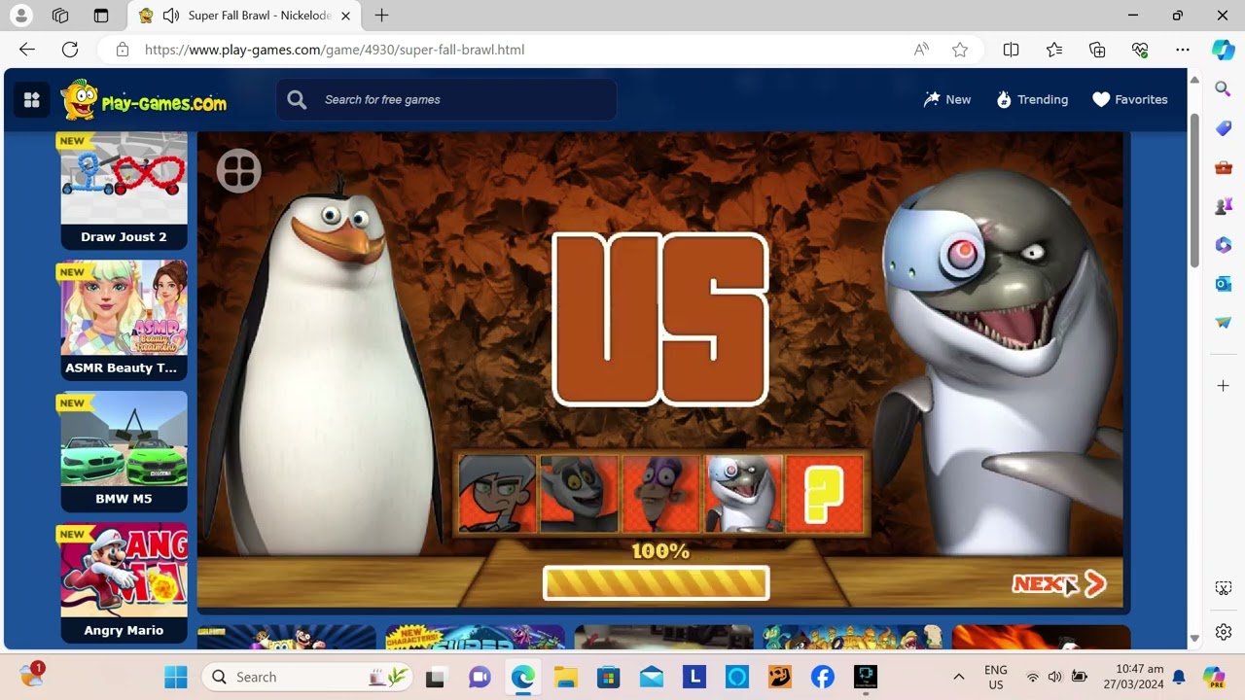
Task: Open the Windows Start menu
Action: pos(176,677)
